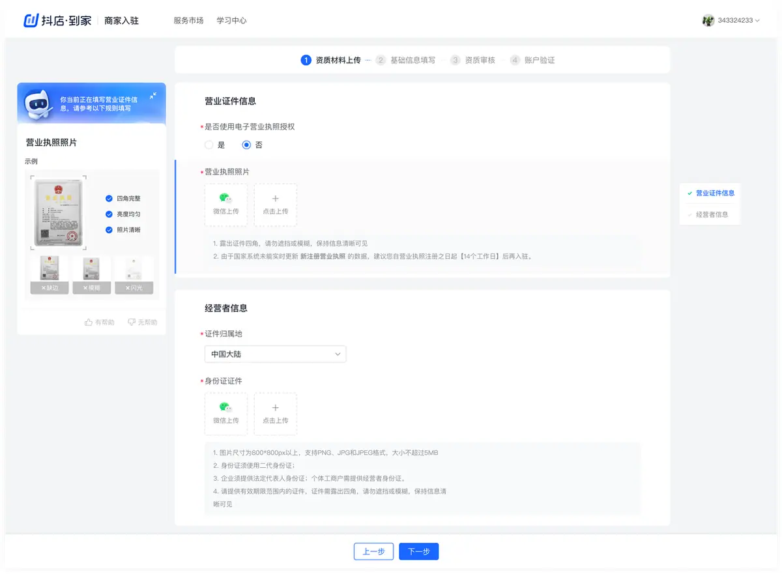This screenshot has height=574, width=782.
Task: Jump to 经营者信息 in the side anchor
Action: [712, 214]
